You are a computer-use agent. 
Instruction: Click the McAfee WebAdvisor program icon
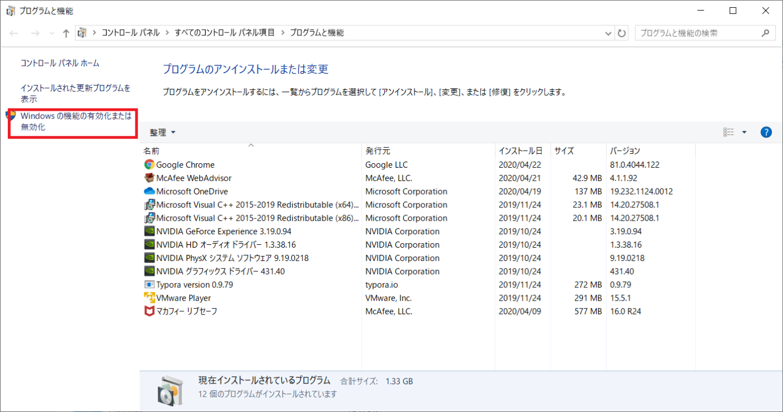click(x=149, y=178)
